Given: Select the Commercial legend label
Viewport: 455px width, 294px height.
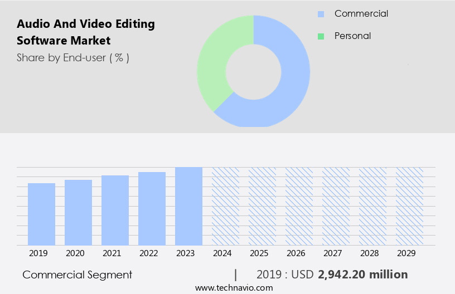Looking at the screenshot, I should (361, 14).
